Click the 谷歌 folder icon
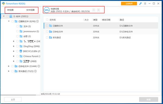 (21, 36)
